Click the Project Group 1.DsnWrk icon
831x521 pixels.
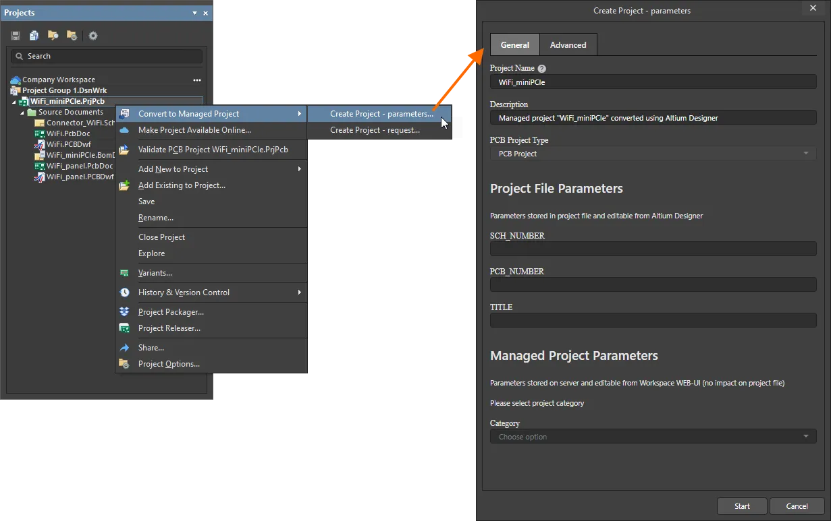coord(16,90)
